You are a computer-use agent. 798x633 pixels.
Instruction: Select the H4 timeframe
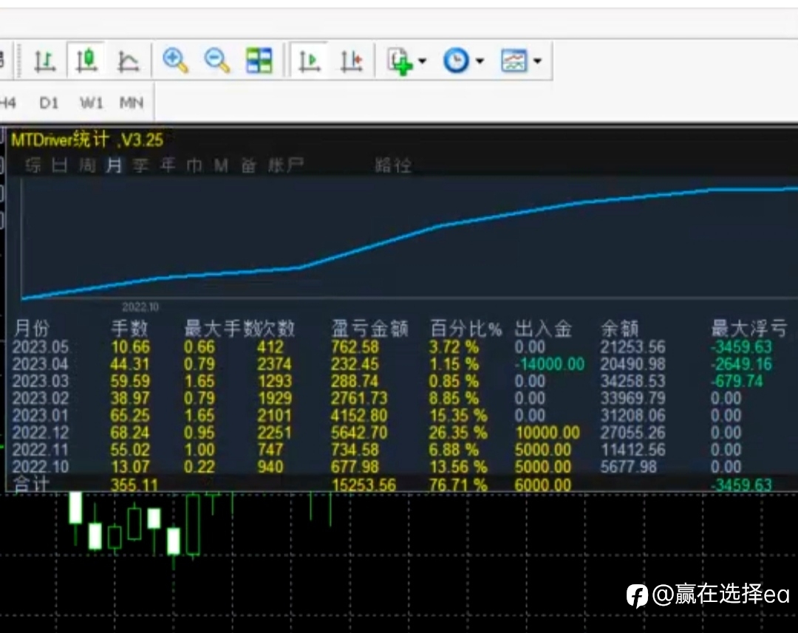7,103
